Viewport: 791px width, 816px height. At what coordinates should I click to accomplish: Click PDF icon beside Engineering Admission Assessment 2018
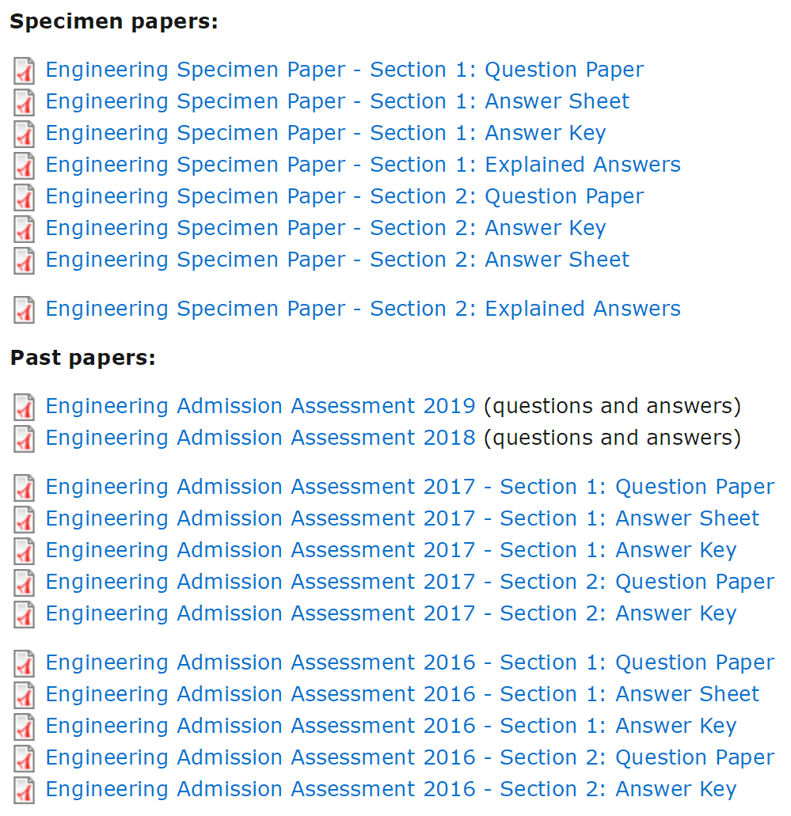[x=25, y=439]
